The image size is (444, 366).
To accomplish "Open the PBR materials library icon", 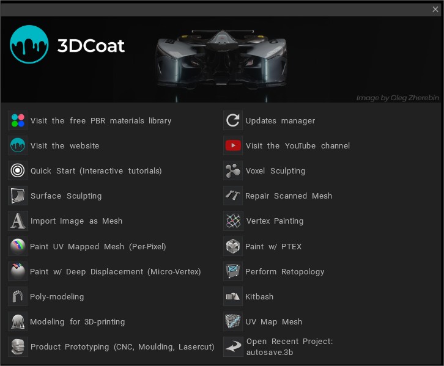I will 18,120.
